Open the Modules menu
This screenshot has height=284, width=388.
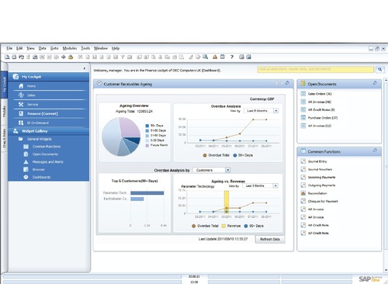[70, 48]
